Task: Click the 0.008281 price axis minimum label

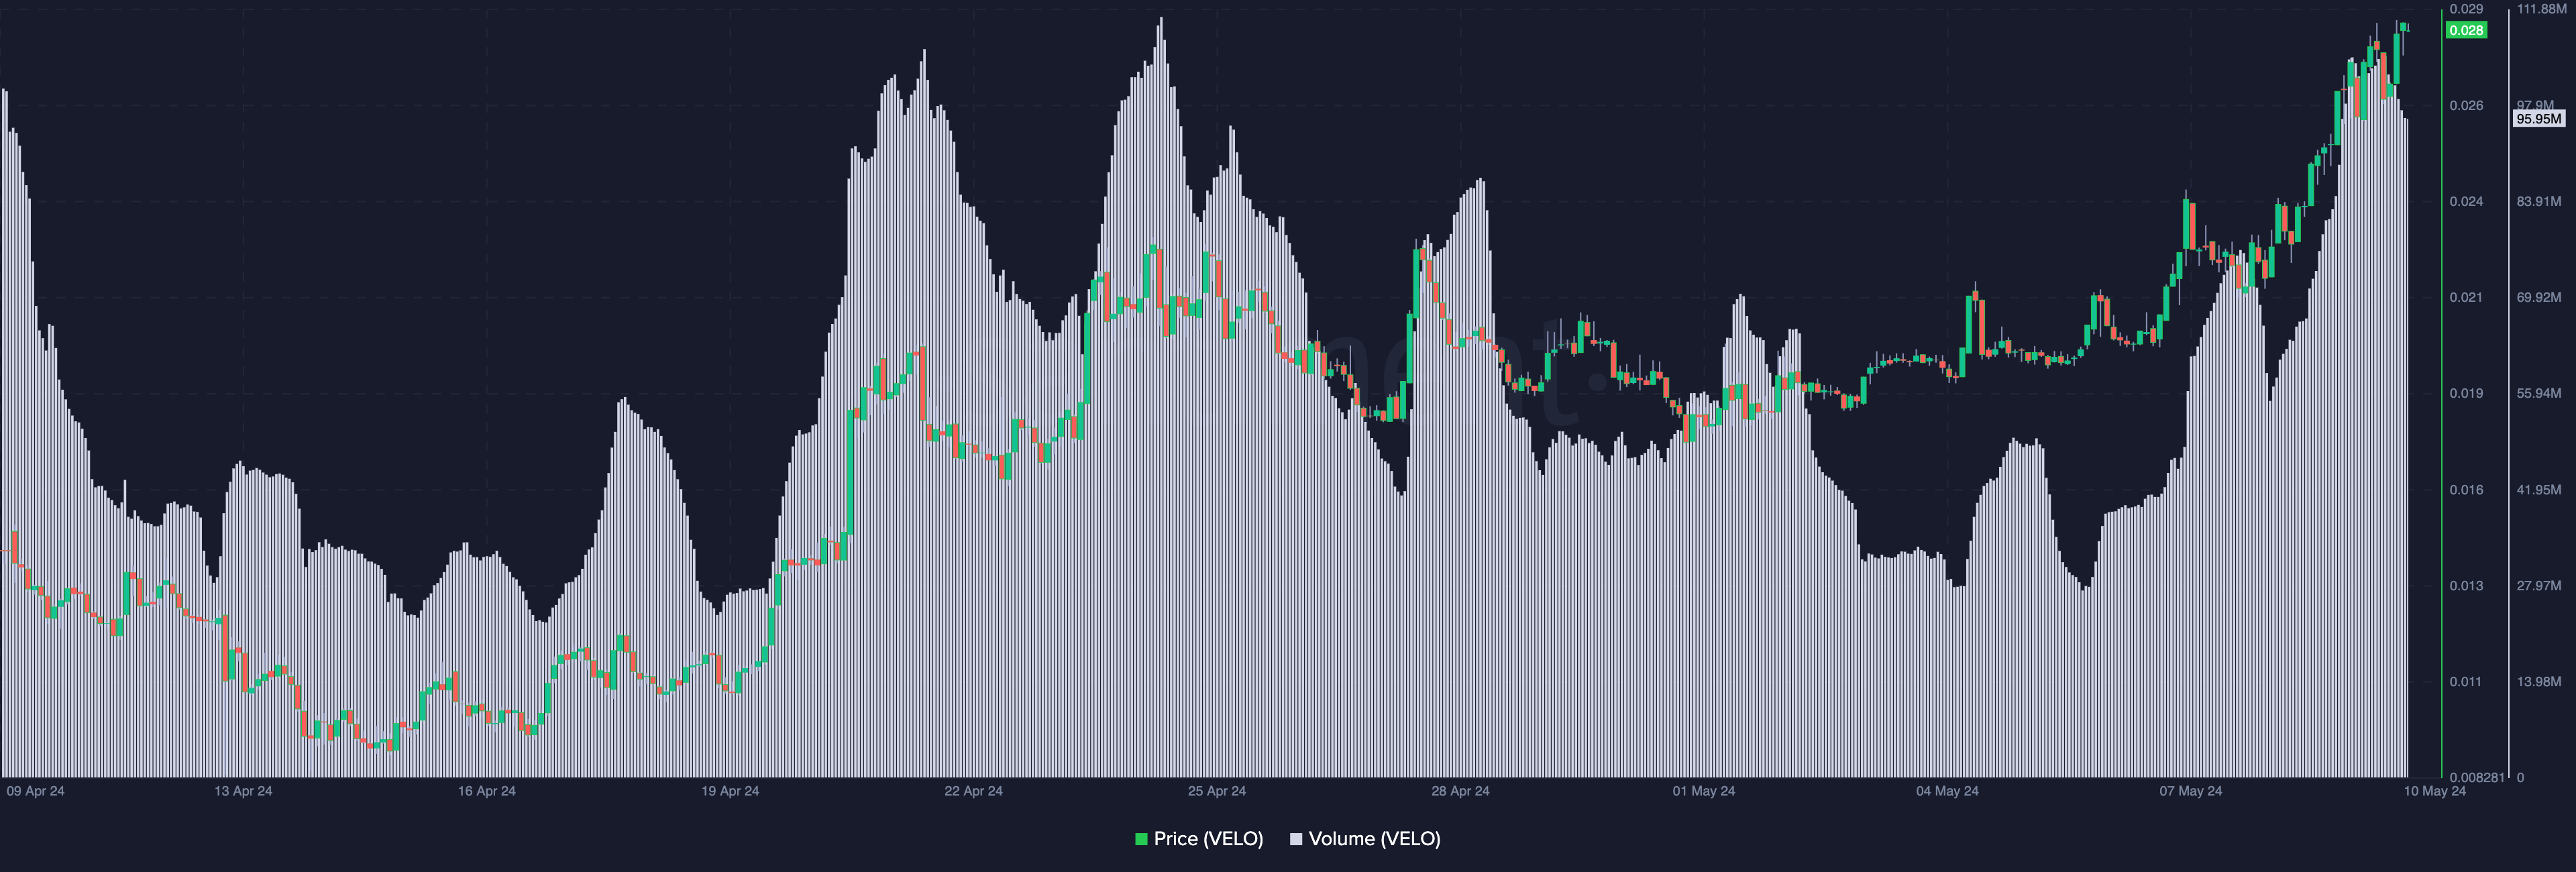Action: (2476, 777)
